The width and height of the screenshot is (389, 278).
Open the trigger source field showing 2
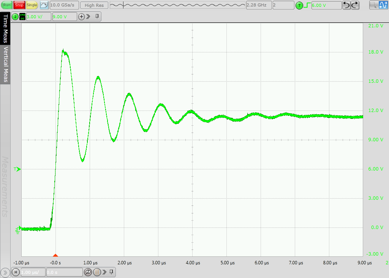click(283, 5)
